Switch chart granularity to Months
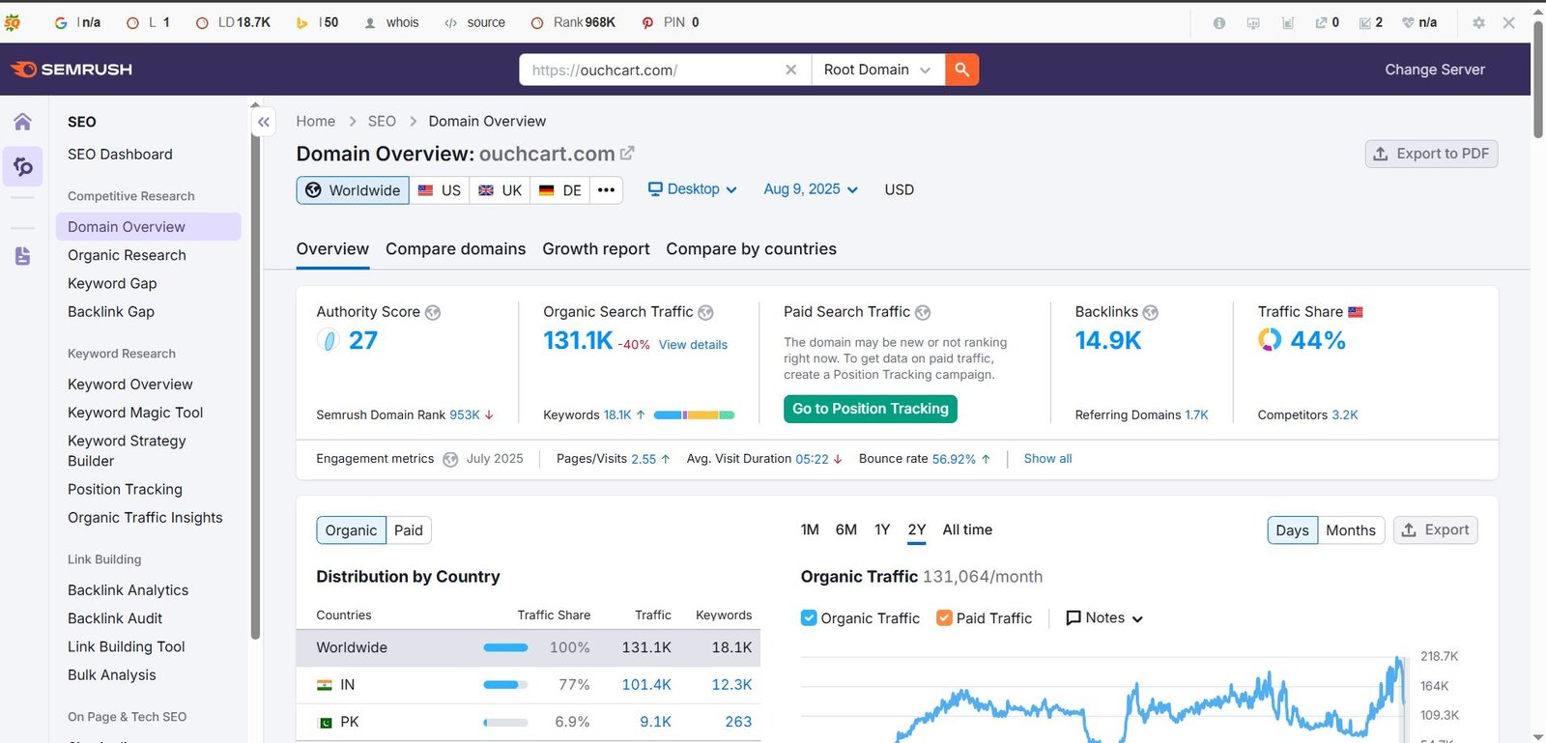This screenshot has width=1546, height=743. tap(1351, 530)
